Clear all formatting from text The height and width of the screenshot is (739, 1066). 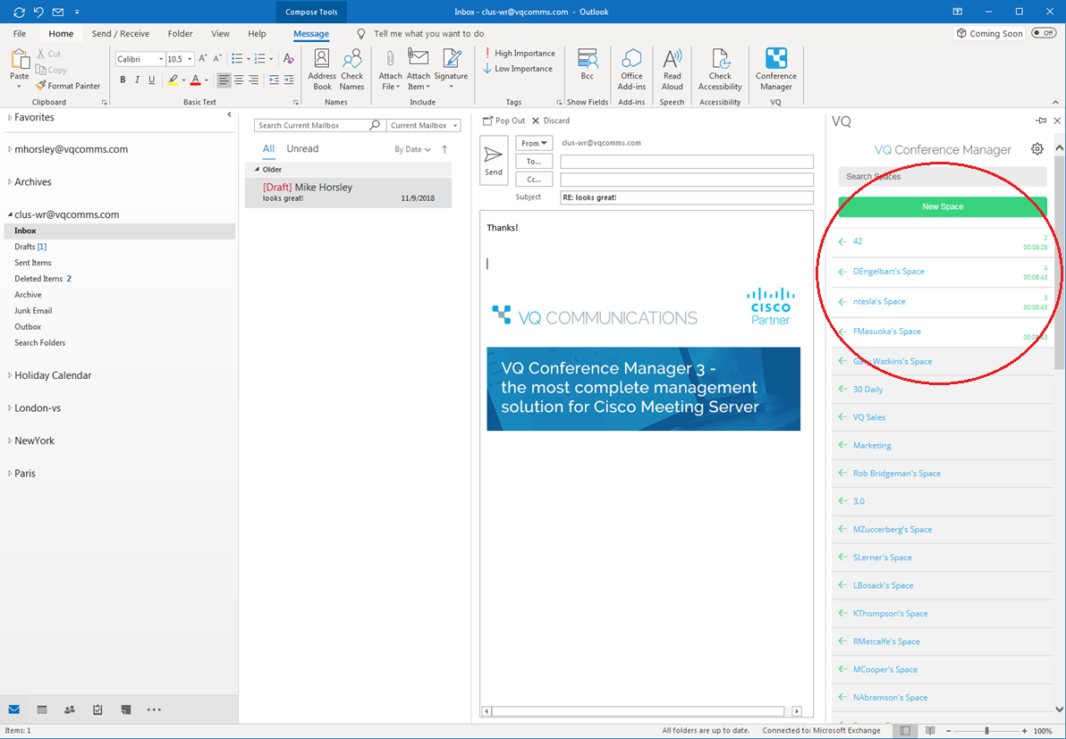point(289,59)
